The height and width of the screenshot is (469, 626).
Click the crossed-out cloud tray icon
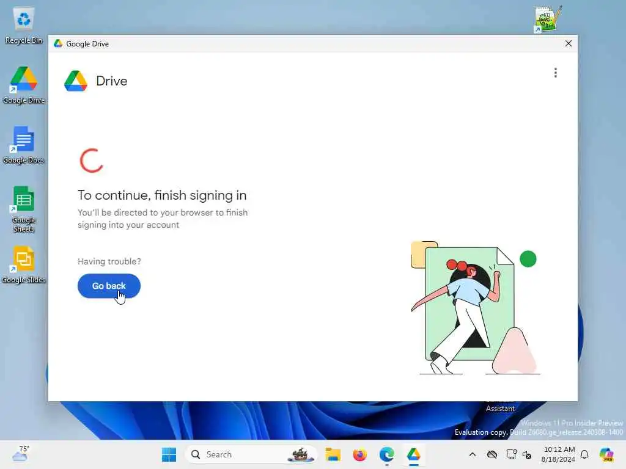click(x=492, y=454)
